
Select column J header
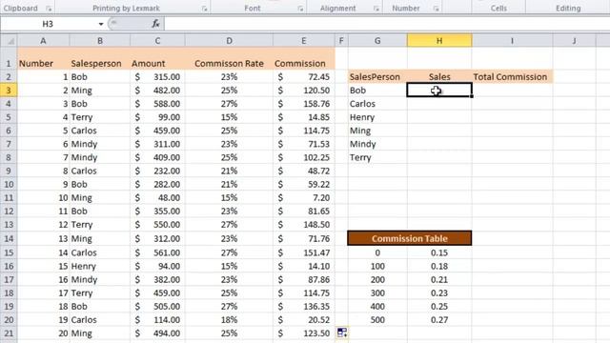point(574,40)
